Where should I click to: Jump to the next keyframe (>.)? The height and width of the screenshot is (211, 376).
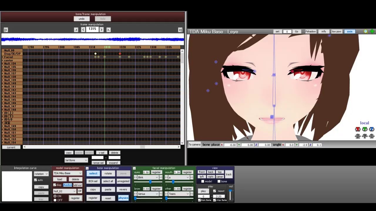point(108,30)
